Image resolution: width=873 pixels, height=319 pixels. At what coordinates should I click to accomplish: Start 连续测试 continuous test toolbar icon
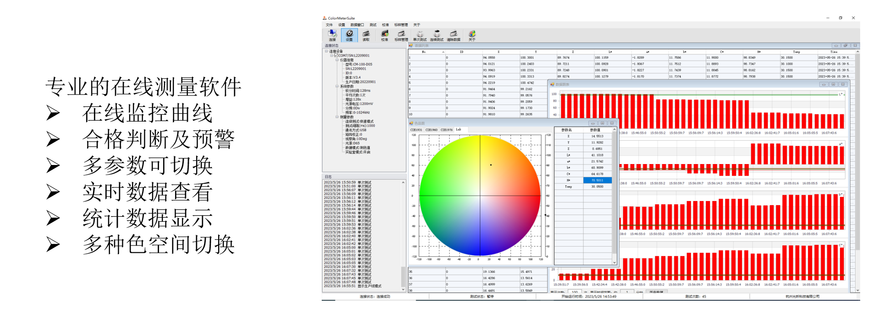(437, 35)
